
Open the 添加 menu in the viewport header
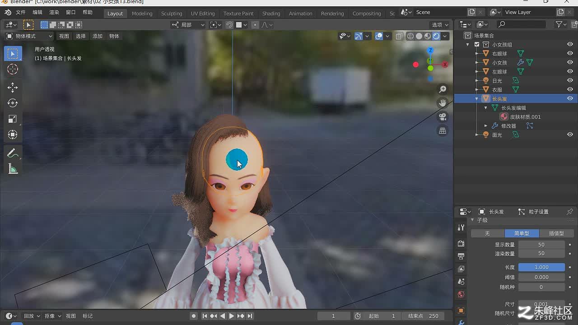click(98, 36)
